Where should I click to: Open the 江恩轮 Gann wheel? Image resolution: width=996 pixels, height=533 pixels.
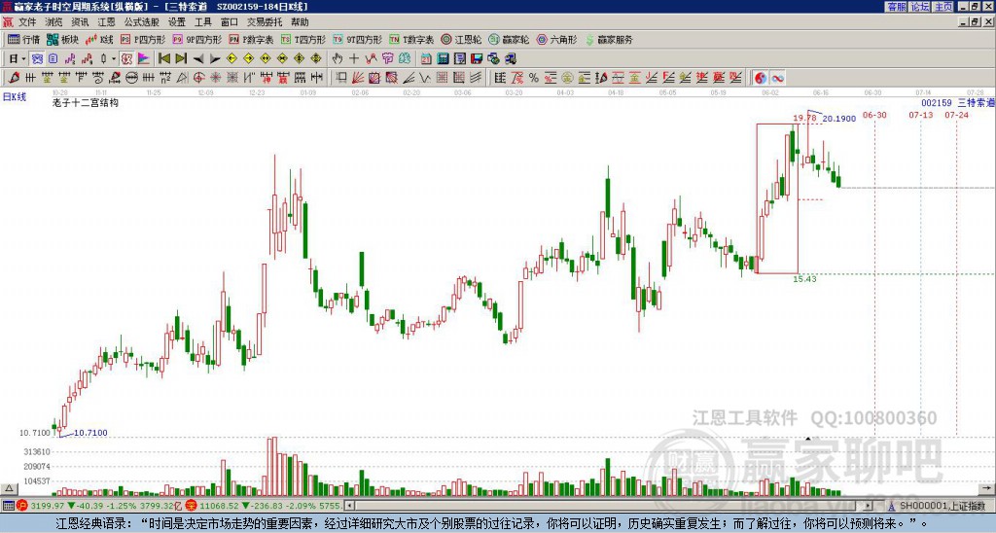coord(461,39)
